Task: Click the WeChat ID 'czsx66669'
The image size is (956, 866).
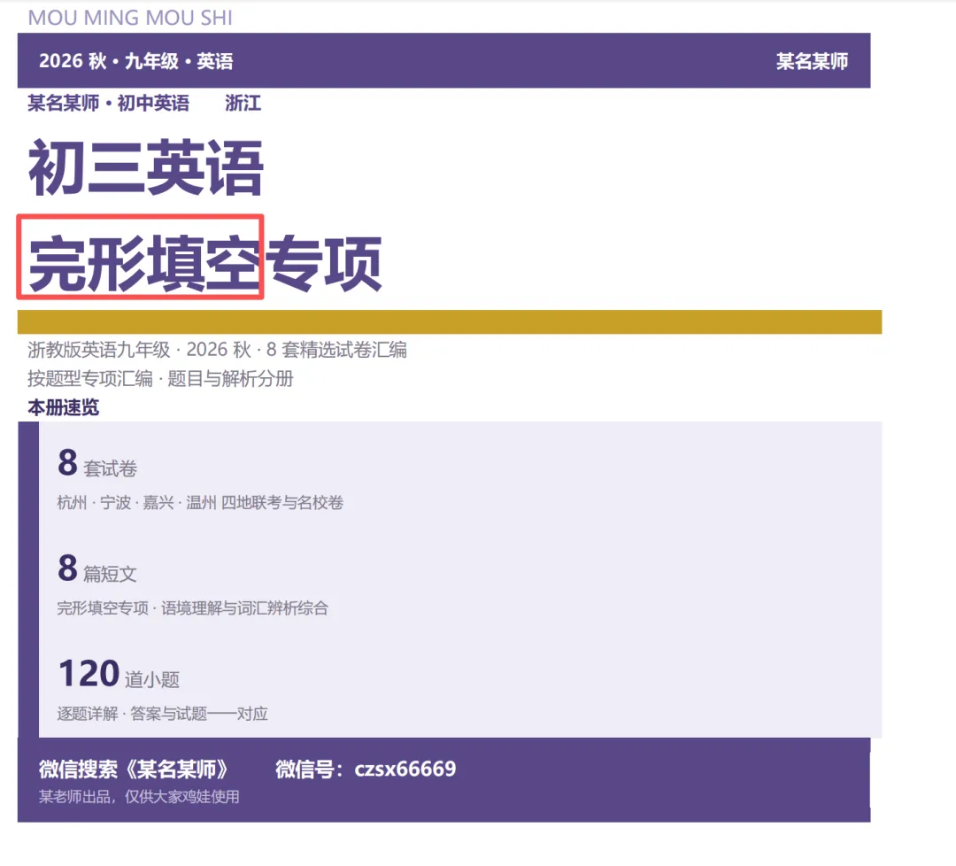Action: click(405, 769)
